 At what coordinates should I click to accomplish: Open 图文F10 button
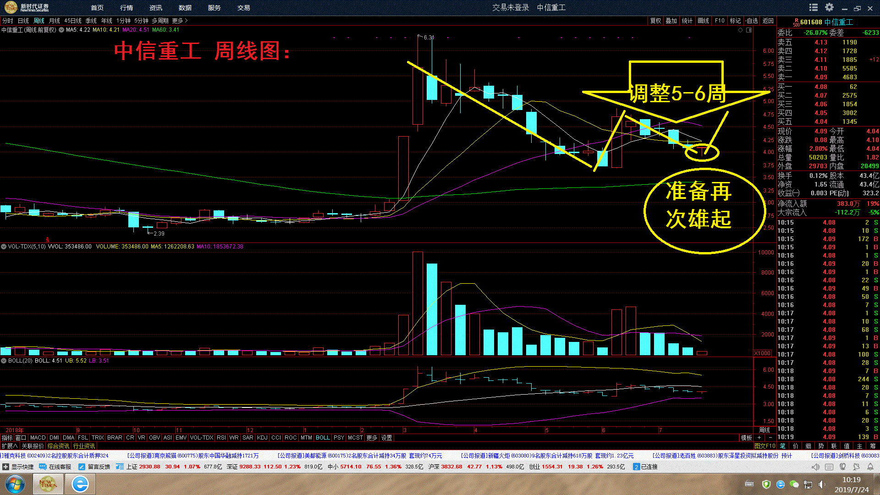765,445
